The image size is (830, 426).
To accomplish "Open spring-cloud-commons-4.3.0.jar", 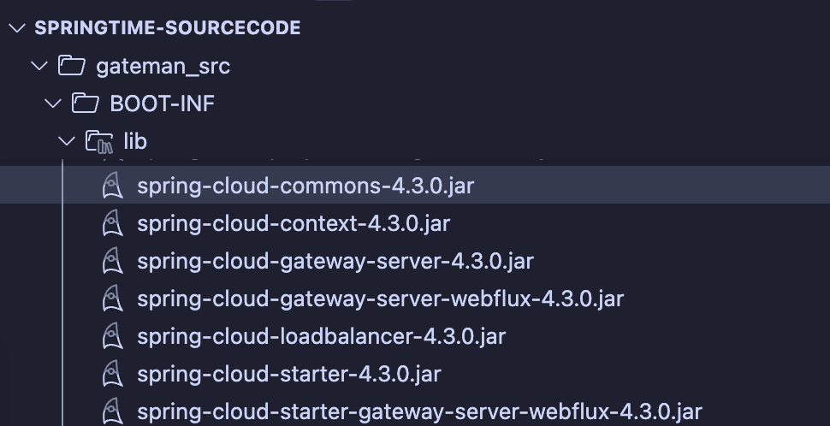I will 305,186.
